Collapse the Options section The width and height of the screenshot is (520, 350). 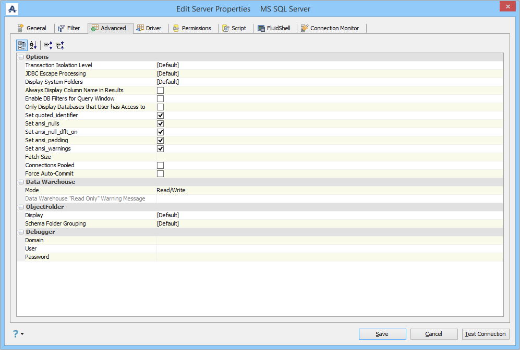pyautogui.click(x=21, y=57)
